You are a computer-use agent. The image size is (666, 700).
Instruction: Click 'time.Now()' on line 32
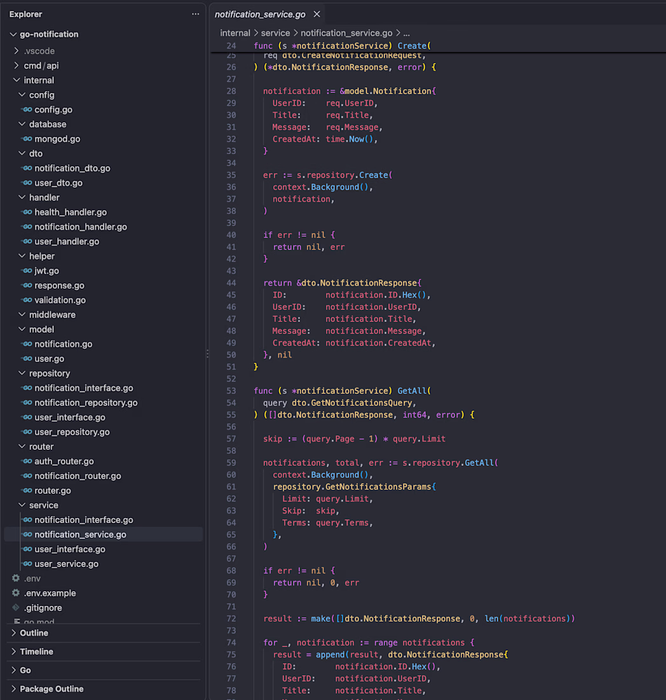click(349, 139)
